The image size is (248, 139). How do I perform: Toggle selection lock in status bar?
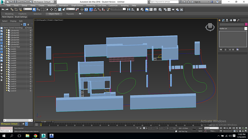(x=140, y=128)
